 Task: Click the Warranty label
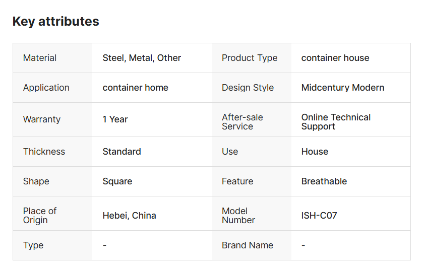(x=42, y=119)
